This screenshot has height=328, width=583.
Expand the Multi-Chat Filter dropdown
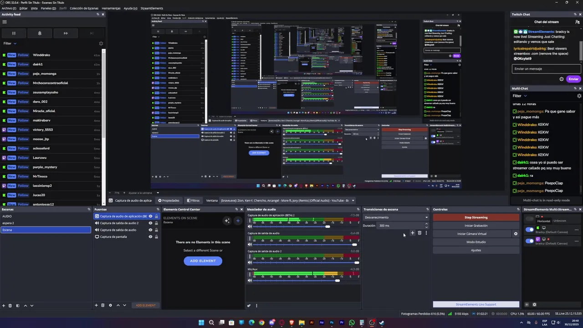tap(520, 96)
